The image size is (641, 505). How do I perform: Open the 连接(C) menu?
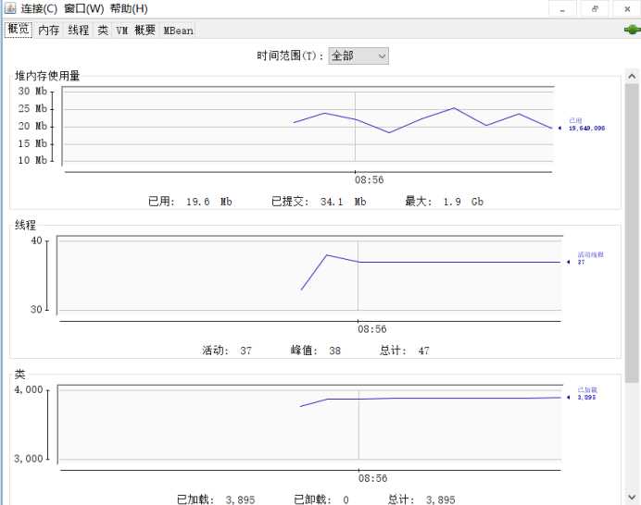(39, 8)
